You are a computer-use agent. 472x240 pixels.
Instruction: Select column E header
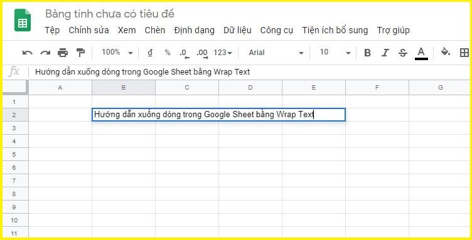click(x=314, y=87)
